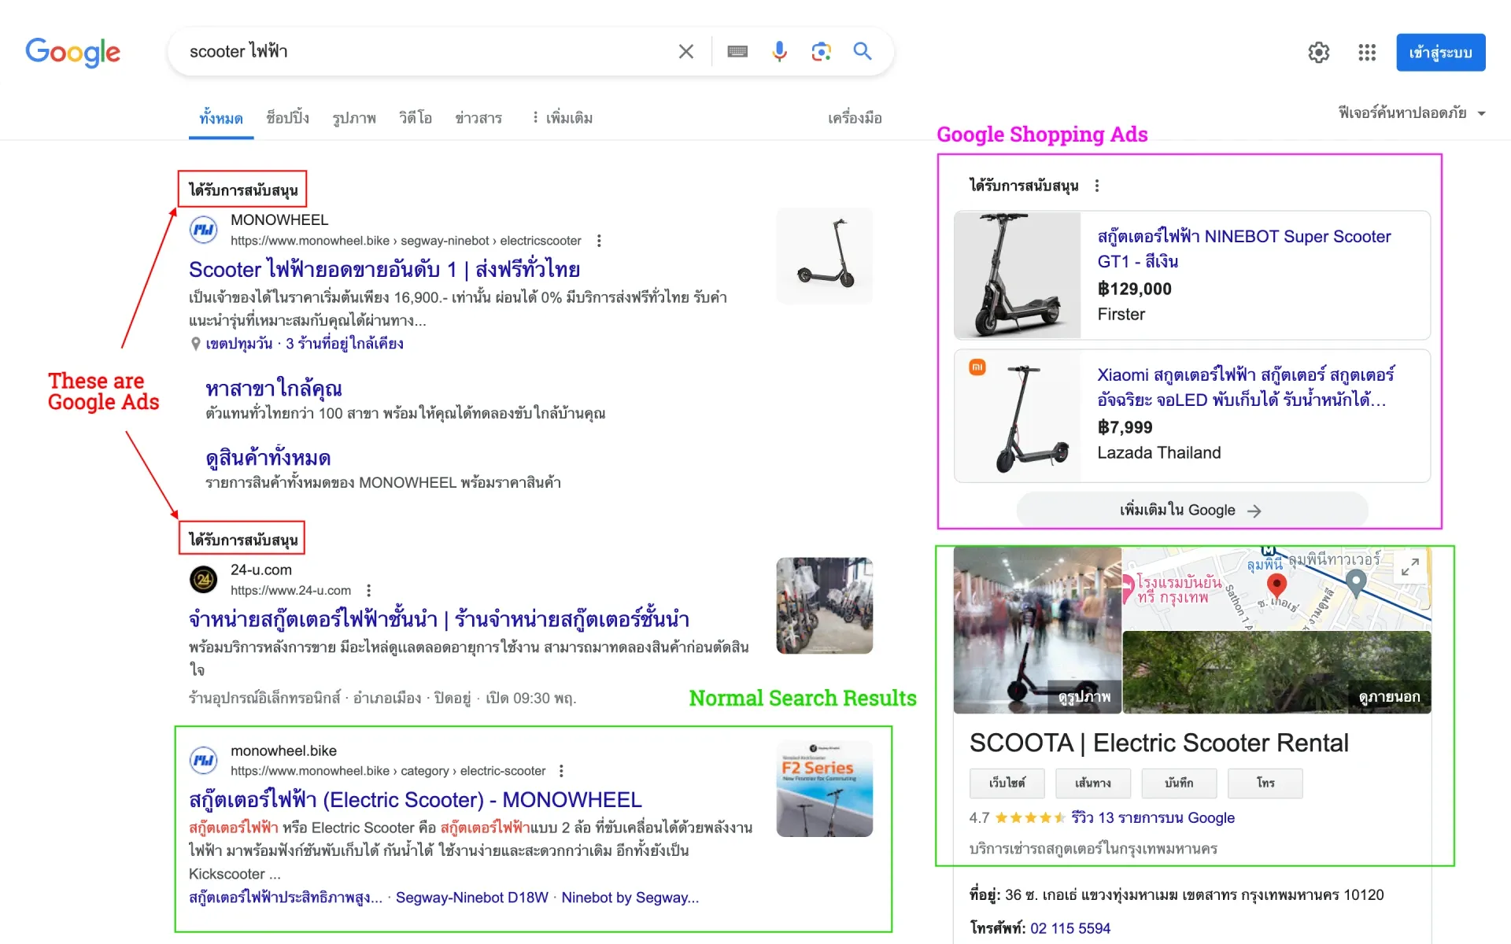Viewport: 1511px width, 944px height.
Task: Click the red location pin on the map
Action: (1276, 585)
